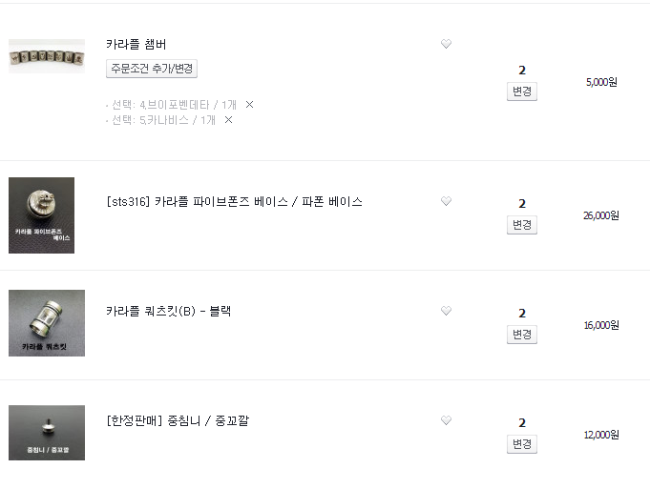
Task: Toggle wishlist heart for 중침니 / 중꼬깔
Action: (x=446, y=420)
